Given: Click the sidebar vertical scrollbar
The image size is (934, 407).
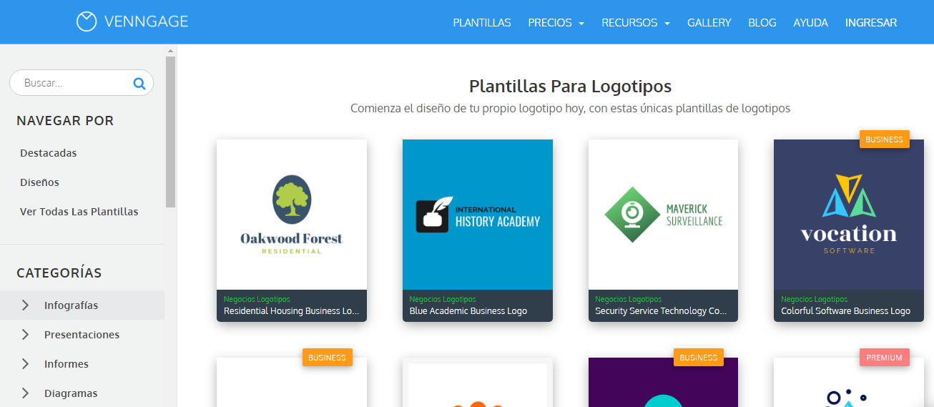Looking at the screenshot, I should (170, 129).
